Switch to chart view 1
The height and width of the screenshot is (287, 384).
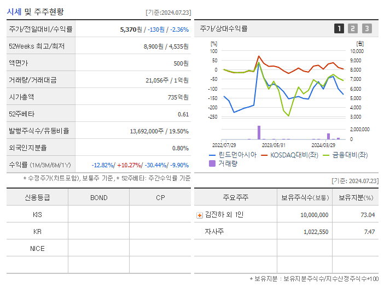(339, 28)
